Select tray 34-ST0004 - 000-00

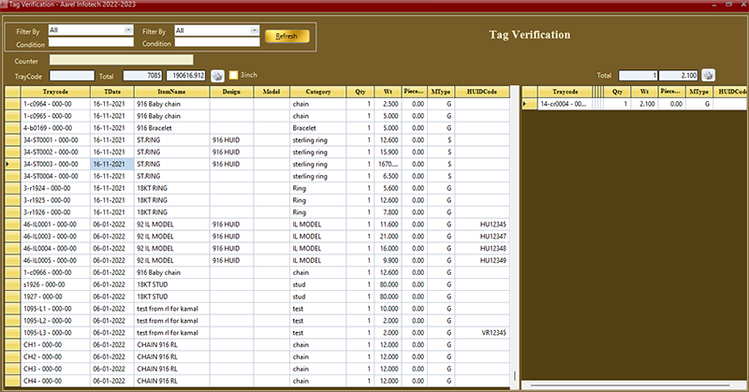coord(55,176)
